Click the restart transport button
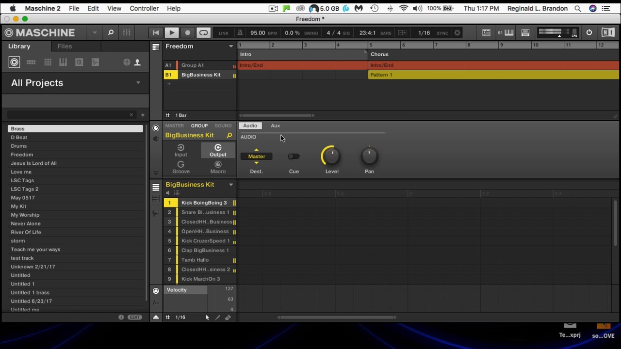 [156, 33]
